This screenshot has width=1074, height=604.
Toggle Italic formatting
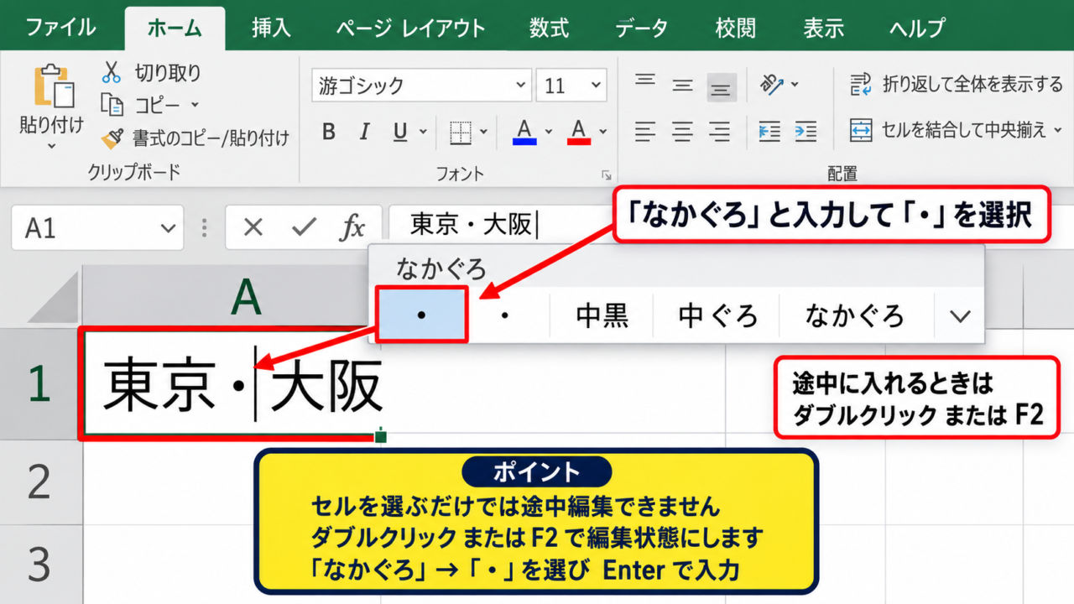364,132
